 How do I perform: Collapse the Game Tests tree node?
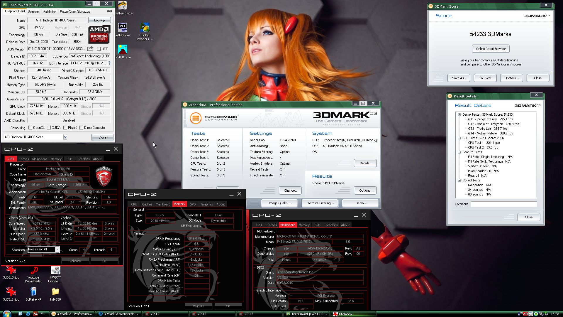pos(459,114)
